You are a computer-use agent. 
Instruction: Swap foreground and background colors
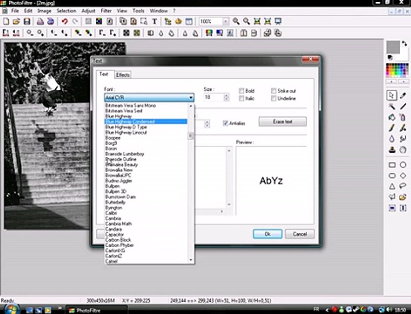(x=404, y=43)
